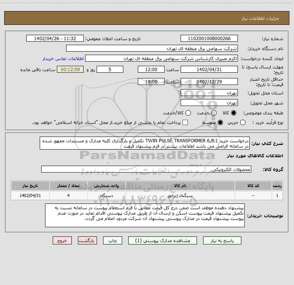Click the remaining days field showing 5

point(110,69)
